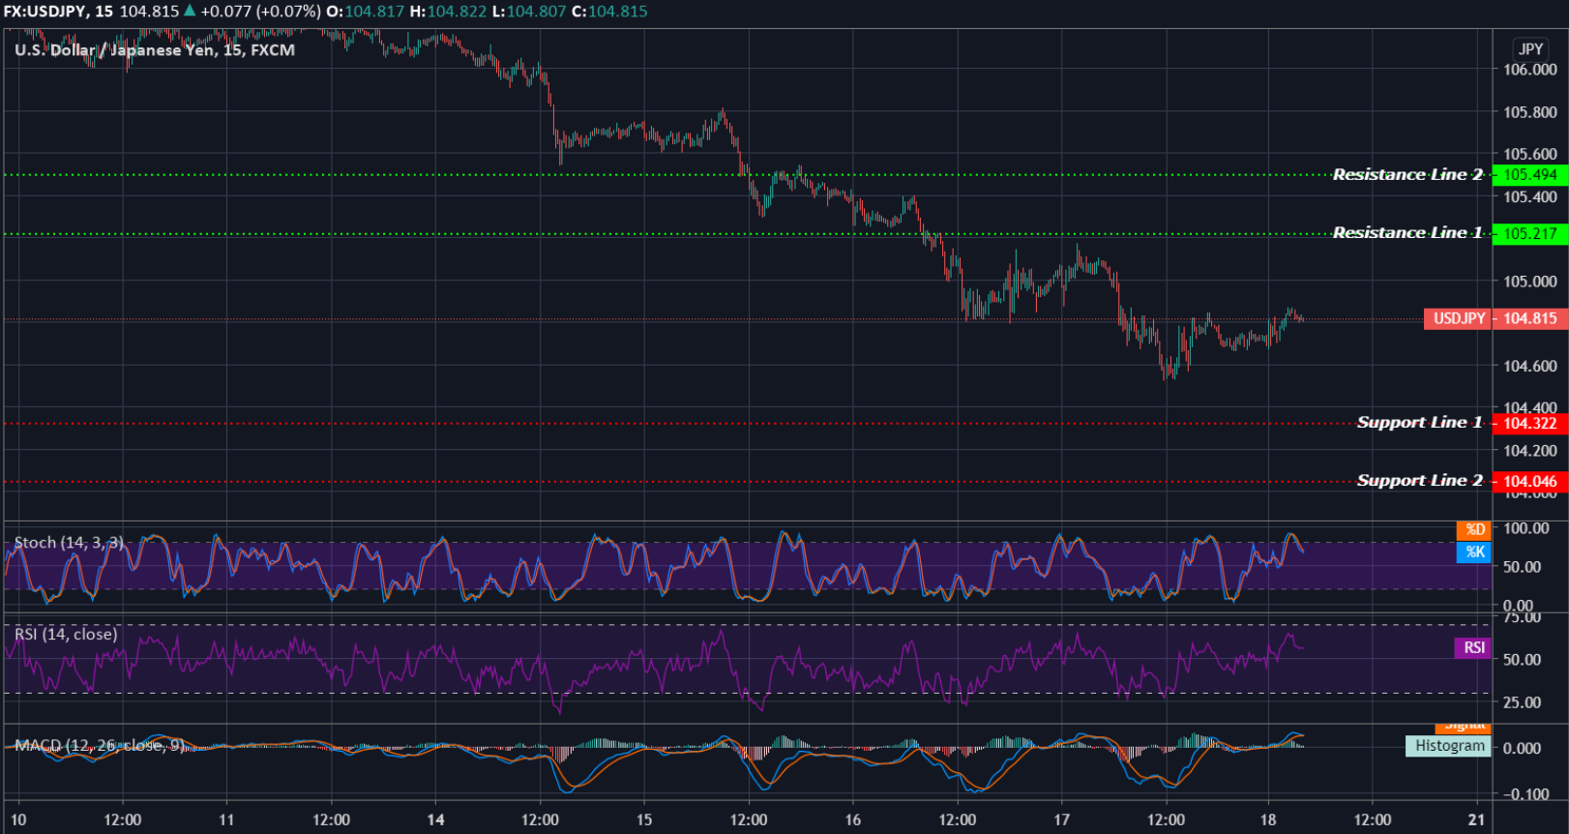Click the red 104.815 current price tag
The height and width of the screenshot is (834, 1569).
1530,318
